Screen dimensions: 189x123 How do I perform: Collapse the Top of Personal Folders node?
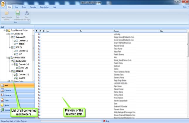4,31
